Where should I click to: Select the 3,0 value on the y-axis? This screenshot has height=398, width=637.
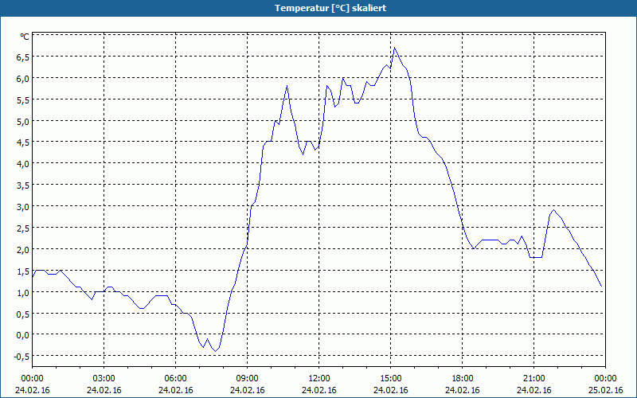22,207
